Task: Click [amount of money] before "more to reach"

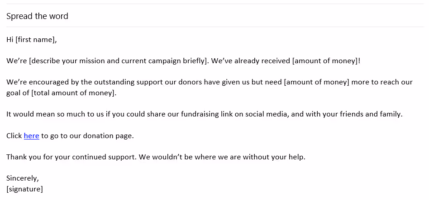Action: (317, 82)
